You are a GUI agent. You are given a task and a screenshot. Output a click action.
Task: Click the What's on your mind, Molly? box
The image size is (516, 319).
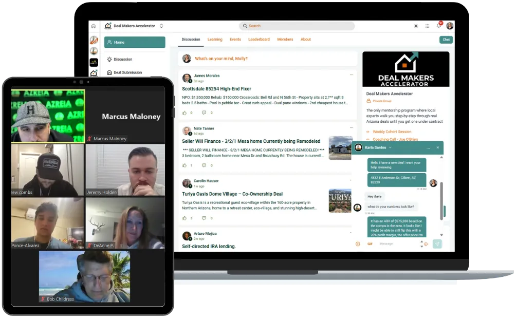(268, 59)
